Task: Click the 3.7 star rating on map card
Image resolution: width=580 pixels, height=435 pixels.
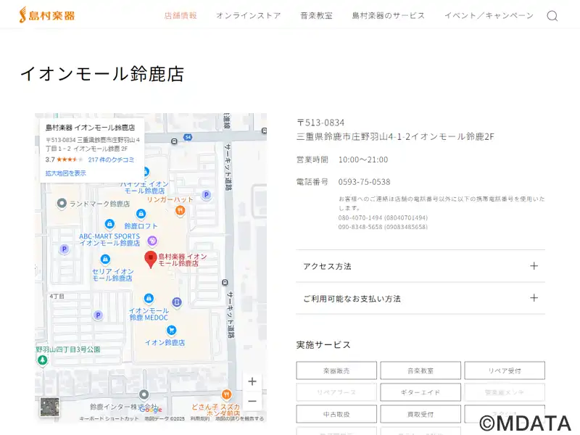Action: 65,159
